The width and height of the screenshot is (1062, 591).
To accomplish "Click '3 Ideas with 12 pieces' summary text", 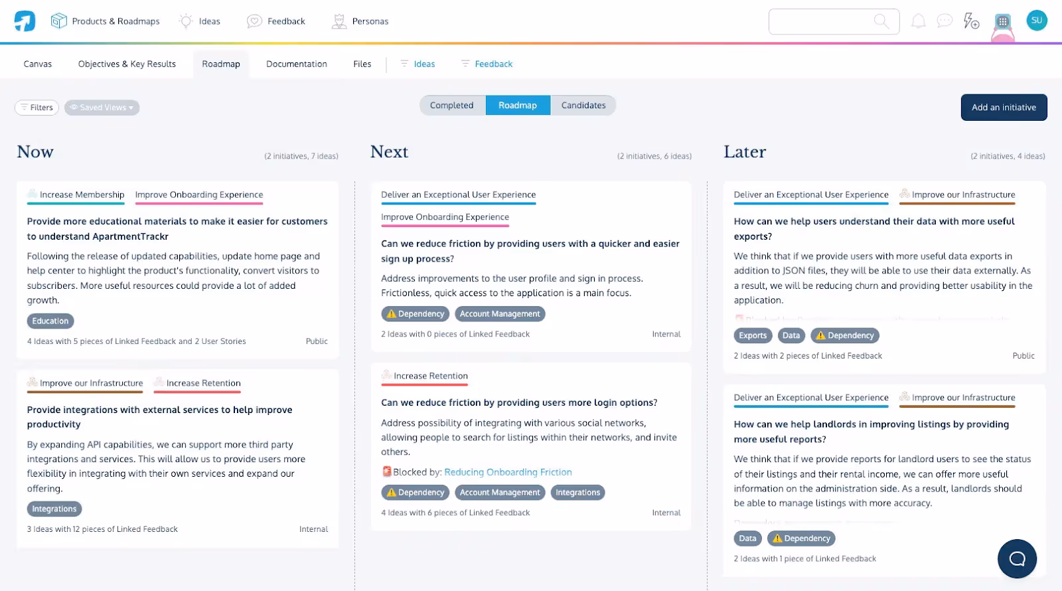I will (x=102, y=529).
